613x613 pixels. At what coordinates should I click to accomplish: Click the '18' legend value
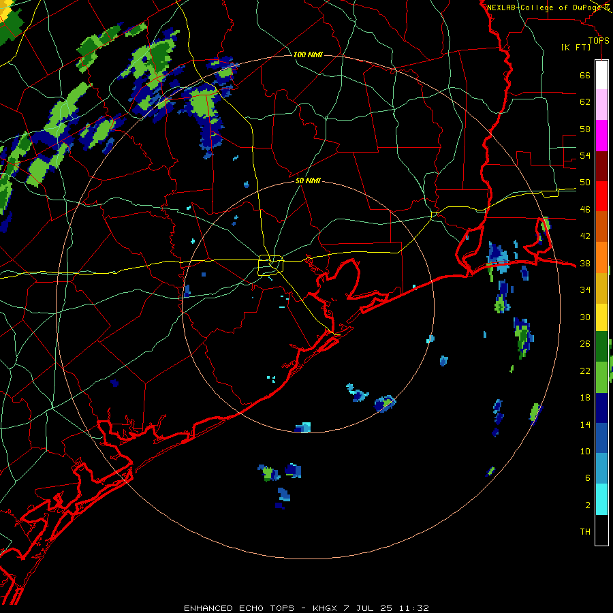(x=585, y=398)
